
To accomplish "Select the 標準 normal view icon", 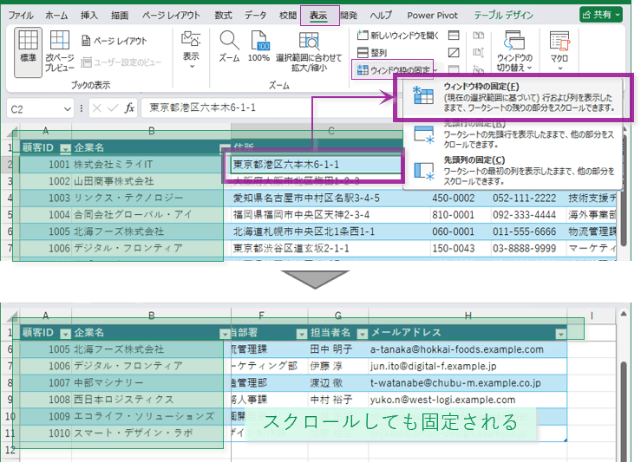I will pos(28,52).
